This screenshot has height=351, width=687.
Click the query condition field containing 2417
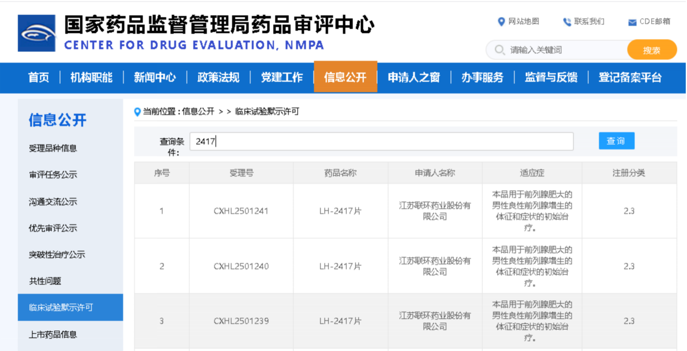coord(381,141)
